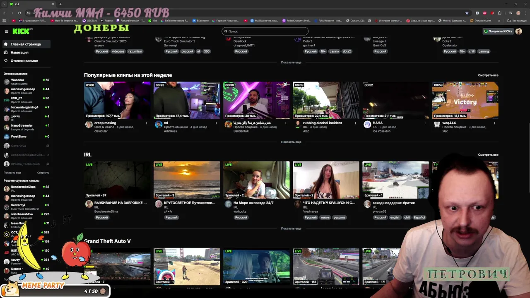Open watchsarahlive in recommended channels
This screenshot has height=298, width=530.
pyautogui.click(x=26, y=216)
